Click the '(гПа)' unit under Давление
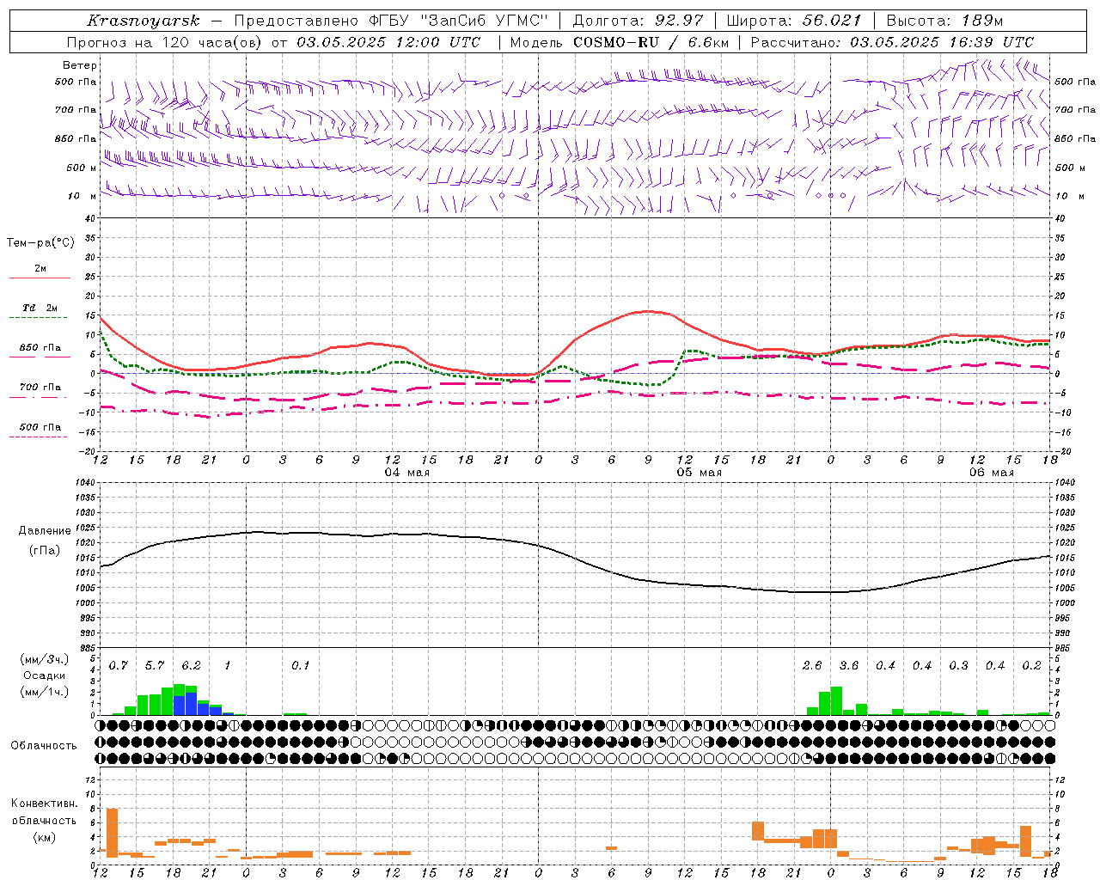This screenshot has width=1100, height=880. tap(45, 551)
